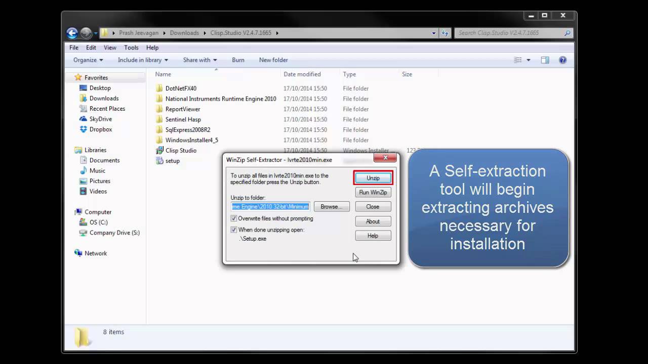648x364 pixels.
Task: Select the setup application icon
Action: [159, 161]
